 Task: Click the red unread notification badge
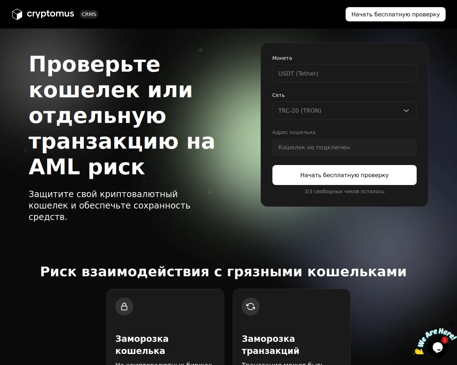click(x=445, y=340)
